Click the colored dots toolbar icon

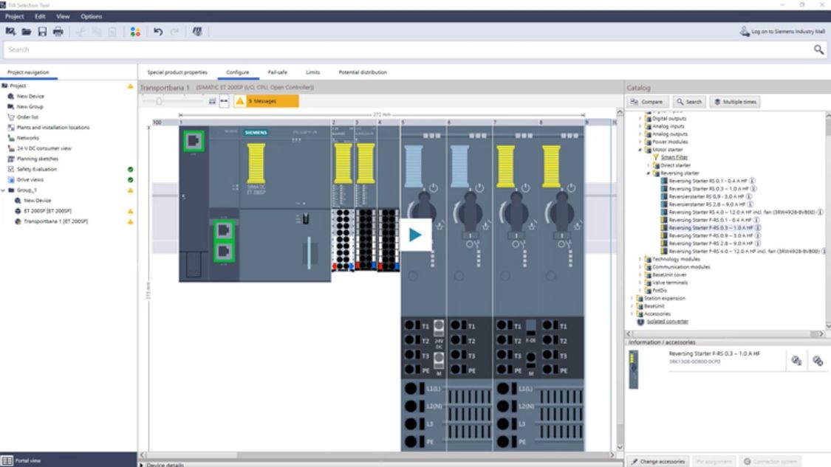135,32
